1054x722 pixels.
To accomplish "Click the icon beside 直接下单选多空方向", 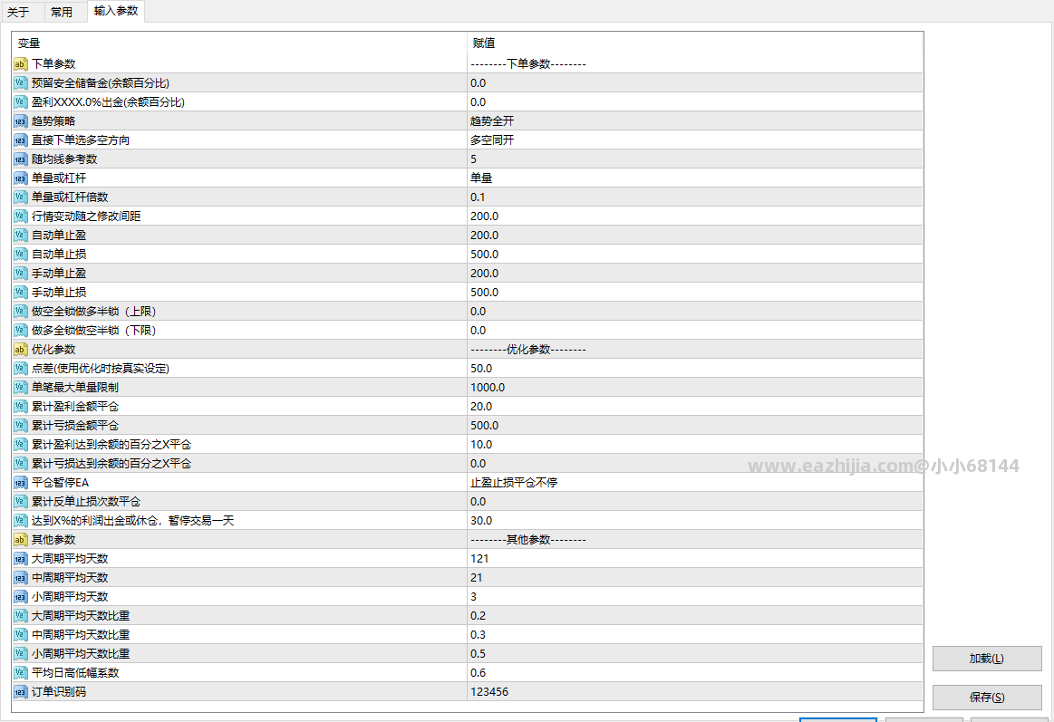I will [20, 140].
